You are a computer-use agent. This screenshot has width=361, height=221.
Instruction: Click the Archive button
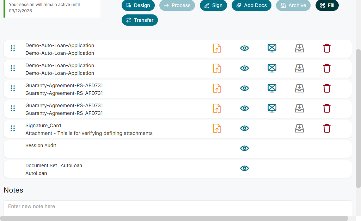click(x=293, y=5)
